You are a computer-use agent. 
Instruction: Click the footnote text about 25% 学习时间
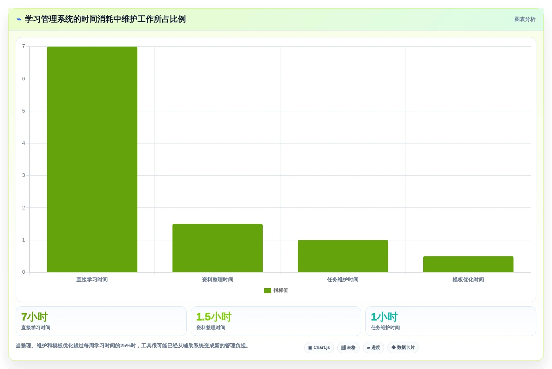click(133, 346)
